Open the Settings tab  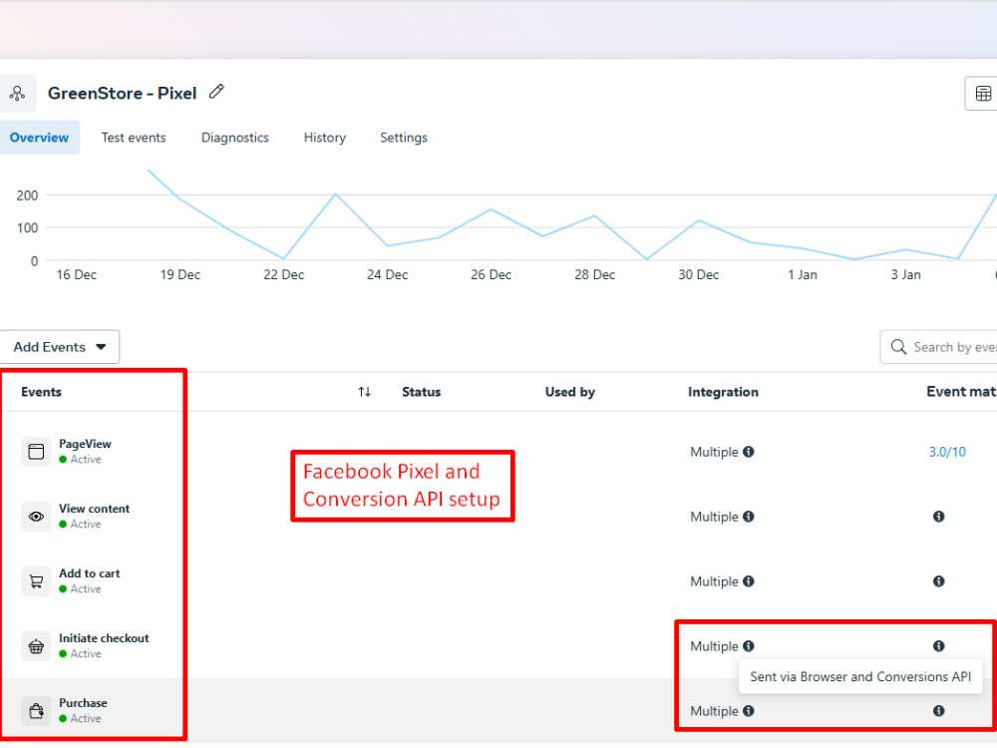point(404,138)
